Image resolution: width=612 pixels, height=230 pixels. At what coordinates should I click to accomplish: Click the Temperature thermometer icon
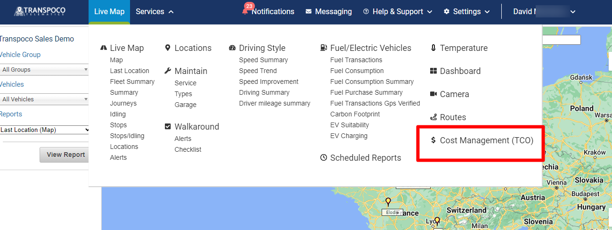433,48
